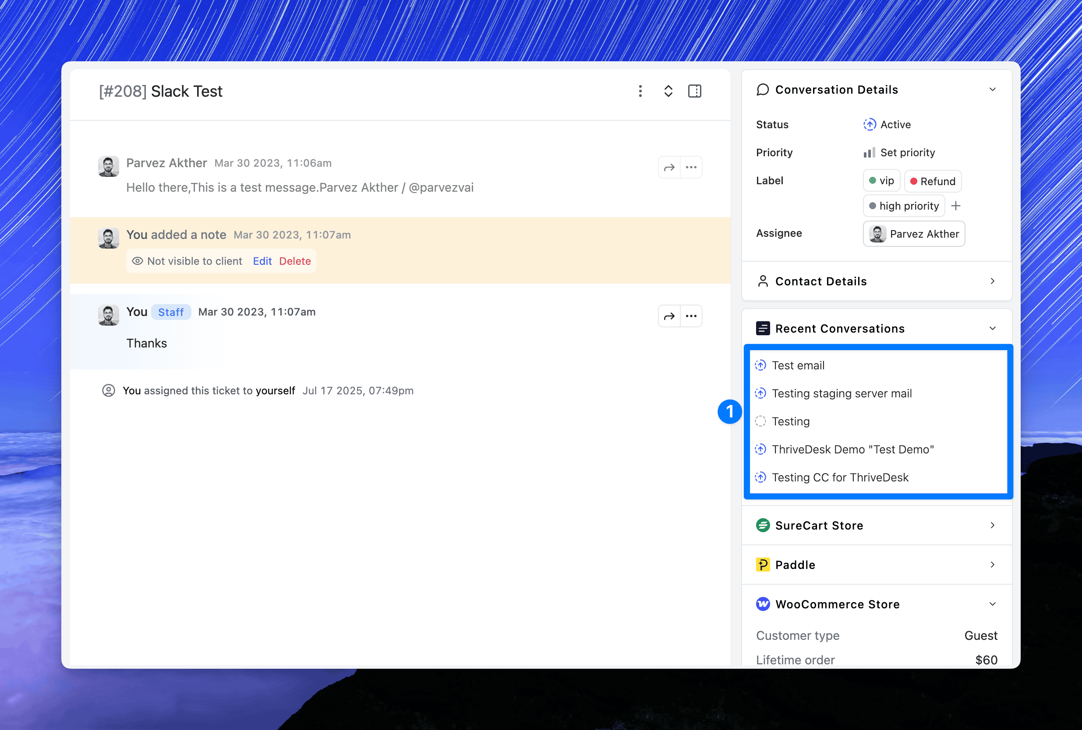Click the 'Jul 17 2025, 07:49pm' timestamp
The width and height of the screenshot is (1082, 730).
point(358,391)
